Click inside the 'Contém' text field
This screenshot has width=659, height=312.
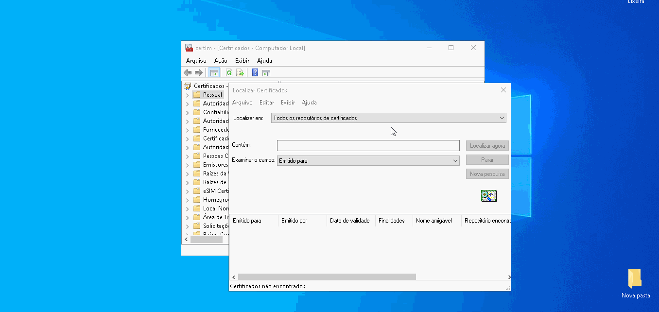point(368,145)
